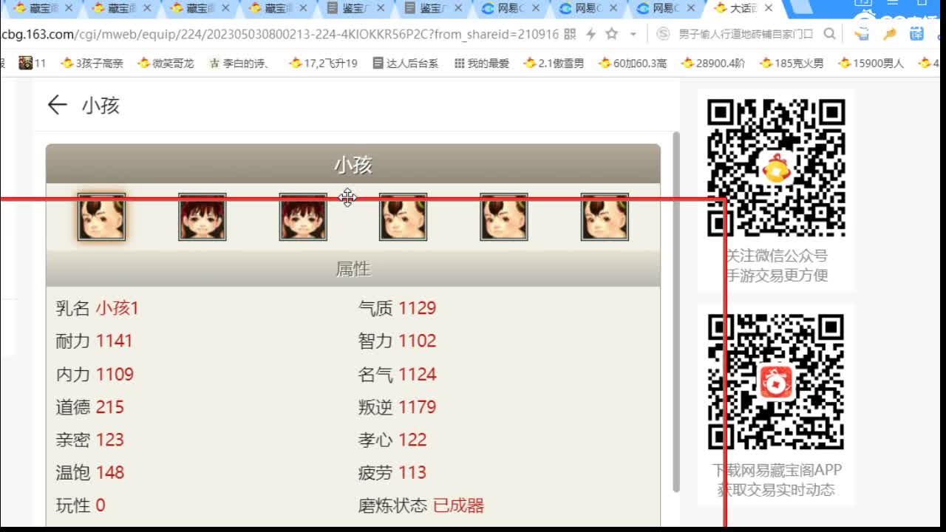The image size is (946, 532).
Task: Open the 李白的诗 bookmark
Action: [x=239, y=63]
